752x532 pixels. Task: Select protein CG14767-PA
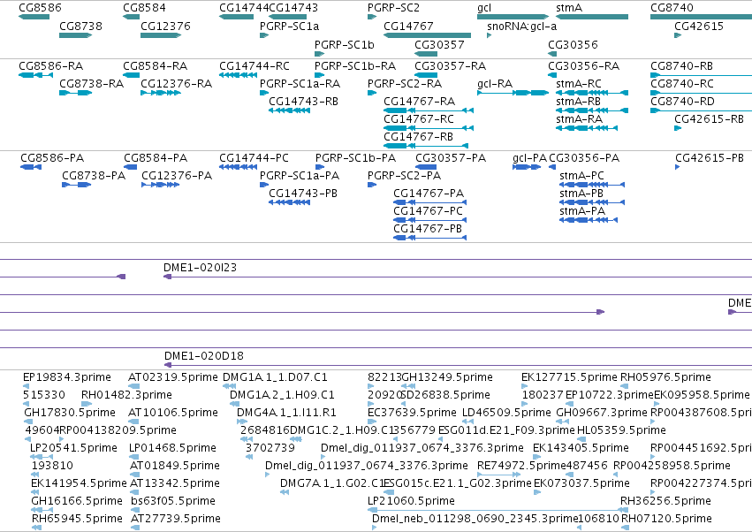[429, 202]
